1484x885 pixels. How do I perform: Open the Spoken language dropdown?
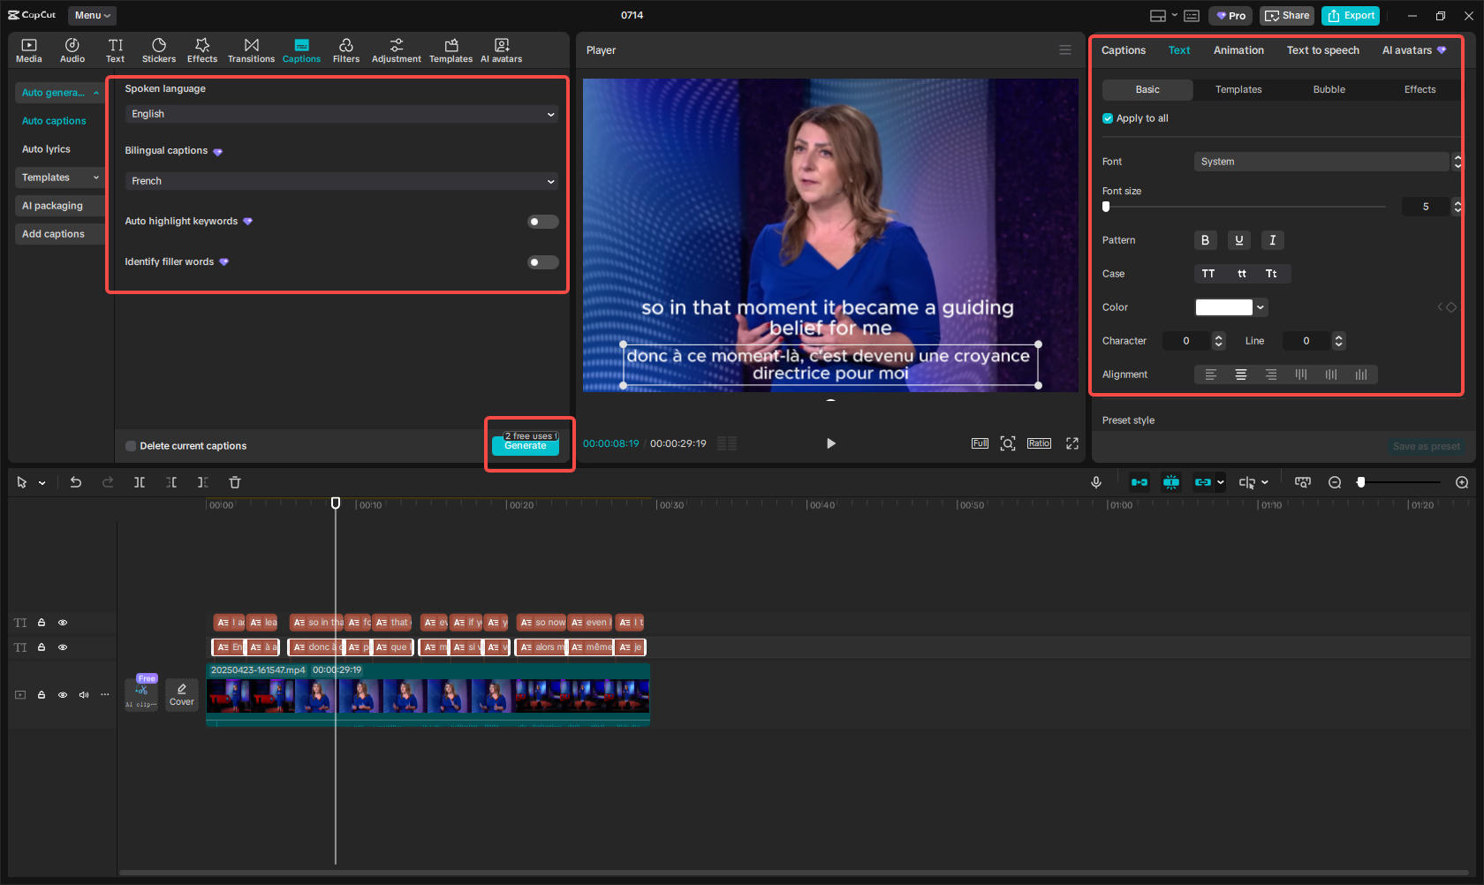pos(341,114)
